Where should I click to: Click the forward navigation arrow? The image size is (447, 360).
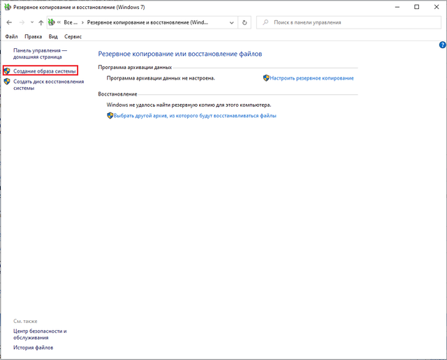coord(22,22)
